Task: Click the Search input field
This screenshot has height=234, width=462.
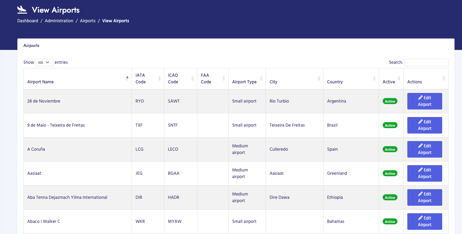Action: (x=426, y=62)
